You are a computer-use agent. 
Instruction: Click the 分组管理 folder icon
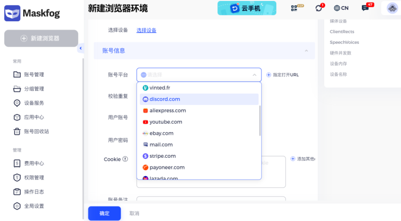click(x=17, y=89)
